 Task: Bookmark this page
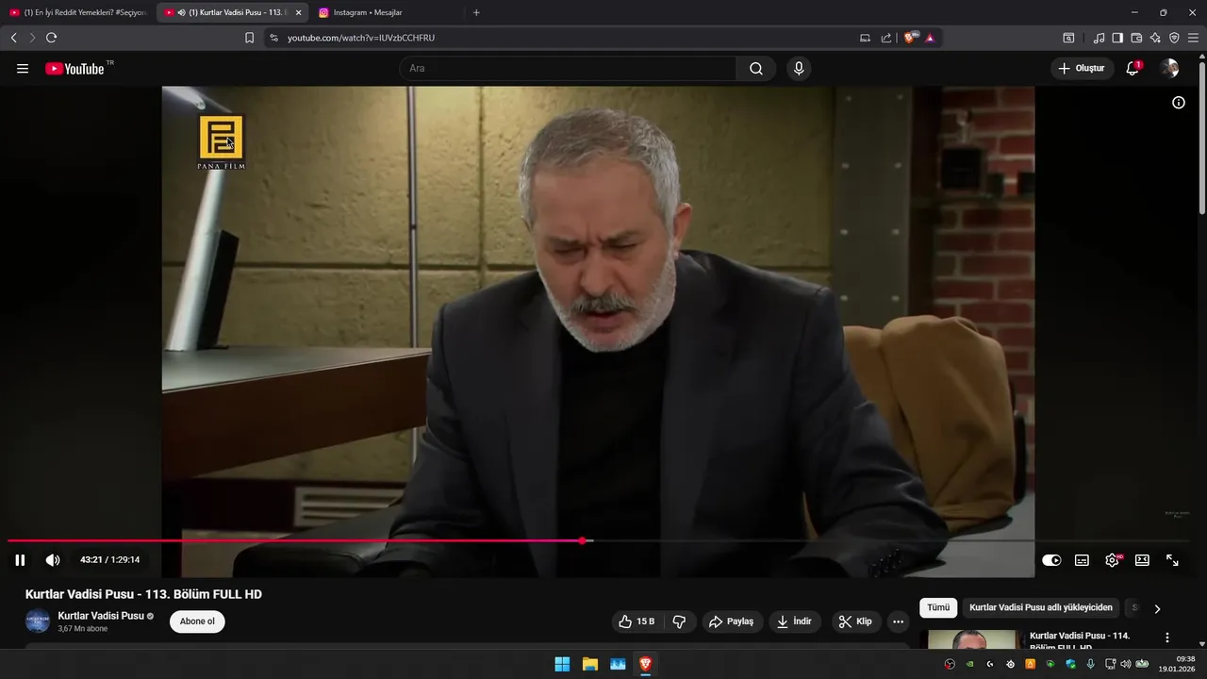point(249,38)
